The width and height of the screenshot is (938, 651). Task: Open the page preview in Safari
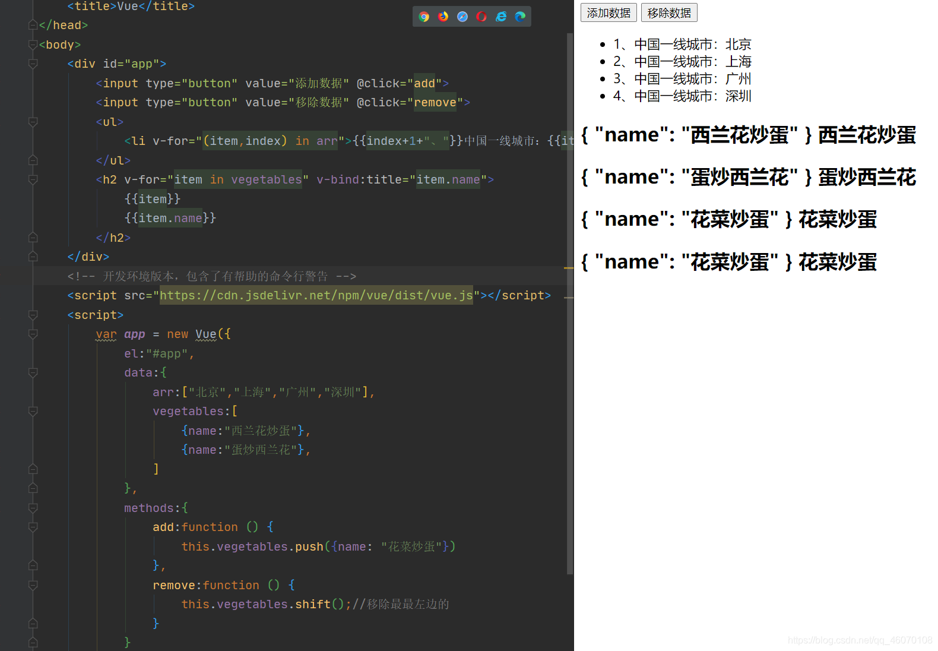point(462,17)
